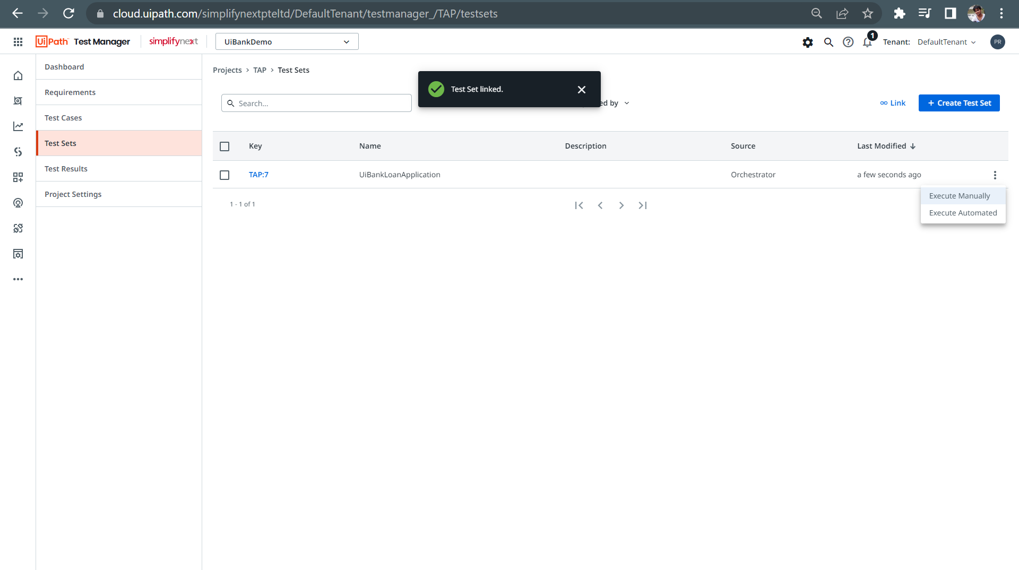Select Execute Automated from context menu
The image size is (1019, 570).
(x=963, y=213)
